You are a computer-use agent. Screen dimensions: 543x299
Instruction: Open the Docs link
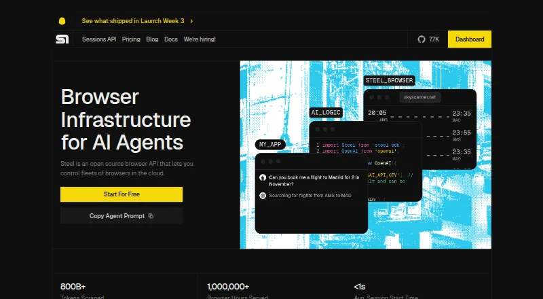click(x=171, y=39)
